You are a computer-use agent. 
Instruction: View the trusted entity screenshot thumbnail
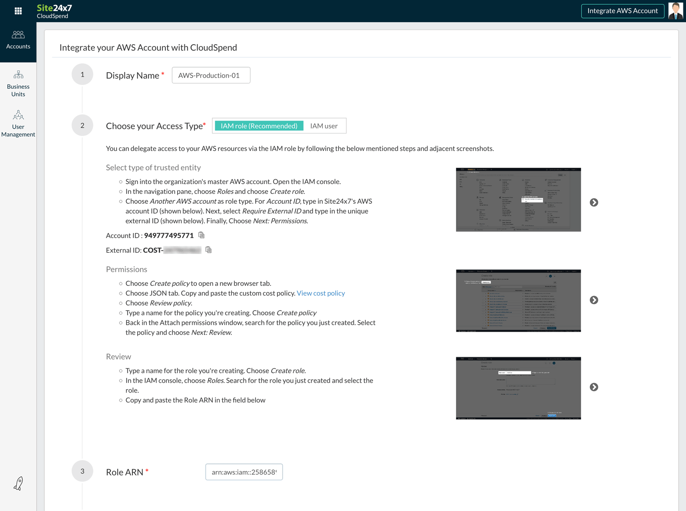[x=518, y=200]
